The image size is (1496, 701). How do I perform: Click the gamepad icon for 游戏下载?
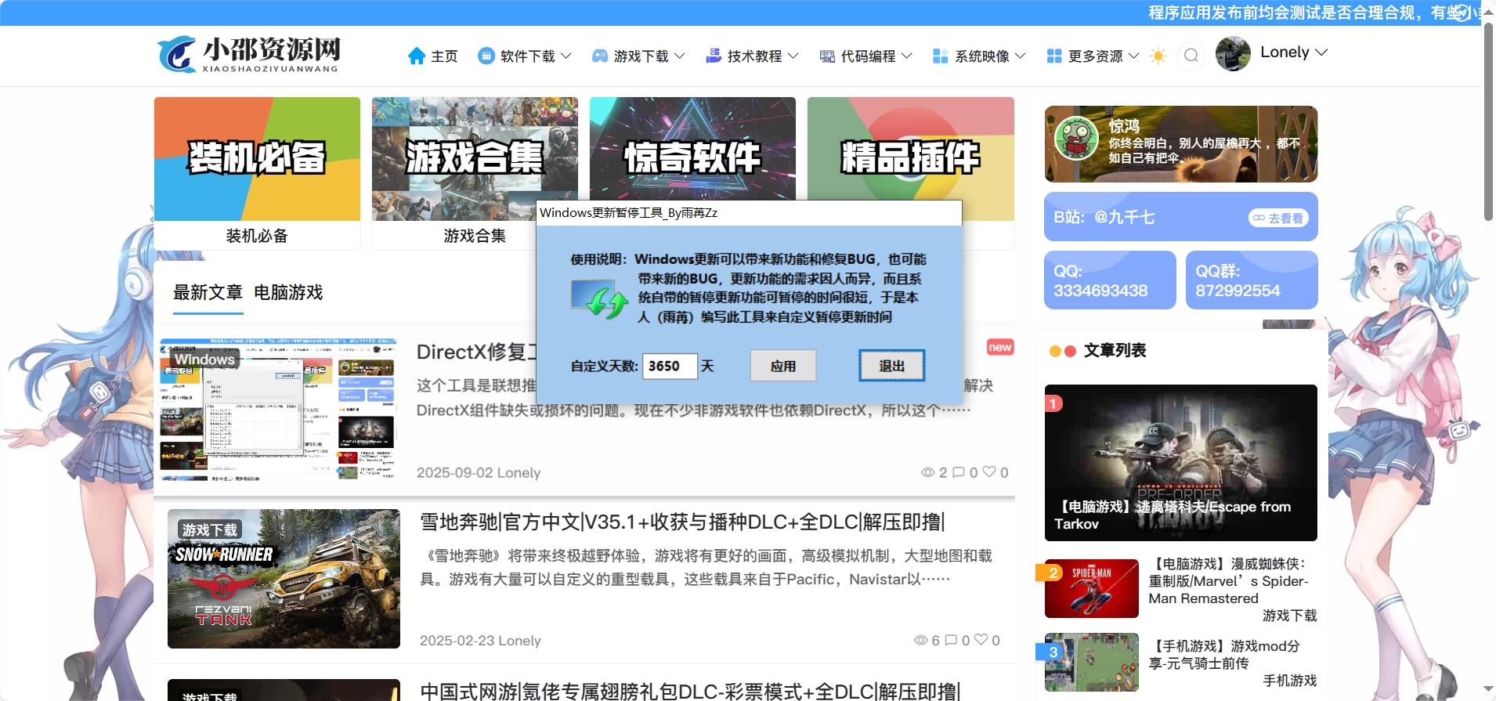[600, 56]
